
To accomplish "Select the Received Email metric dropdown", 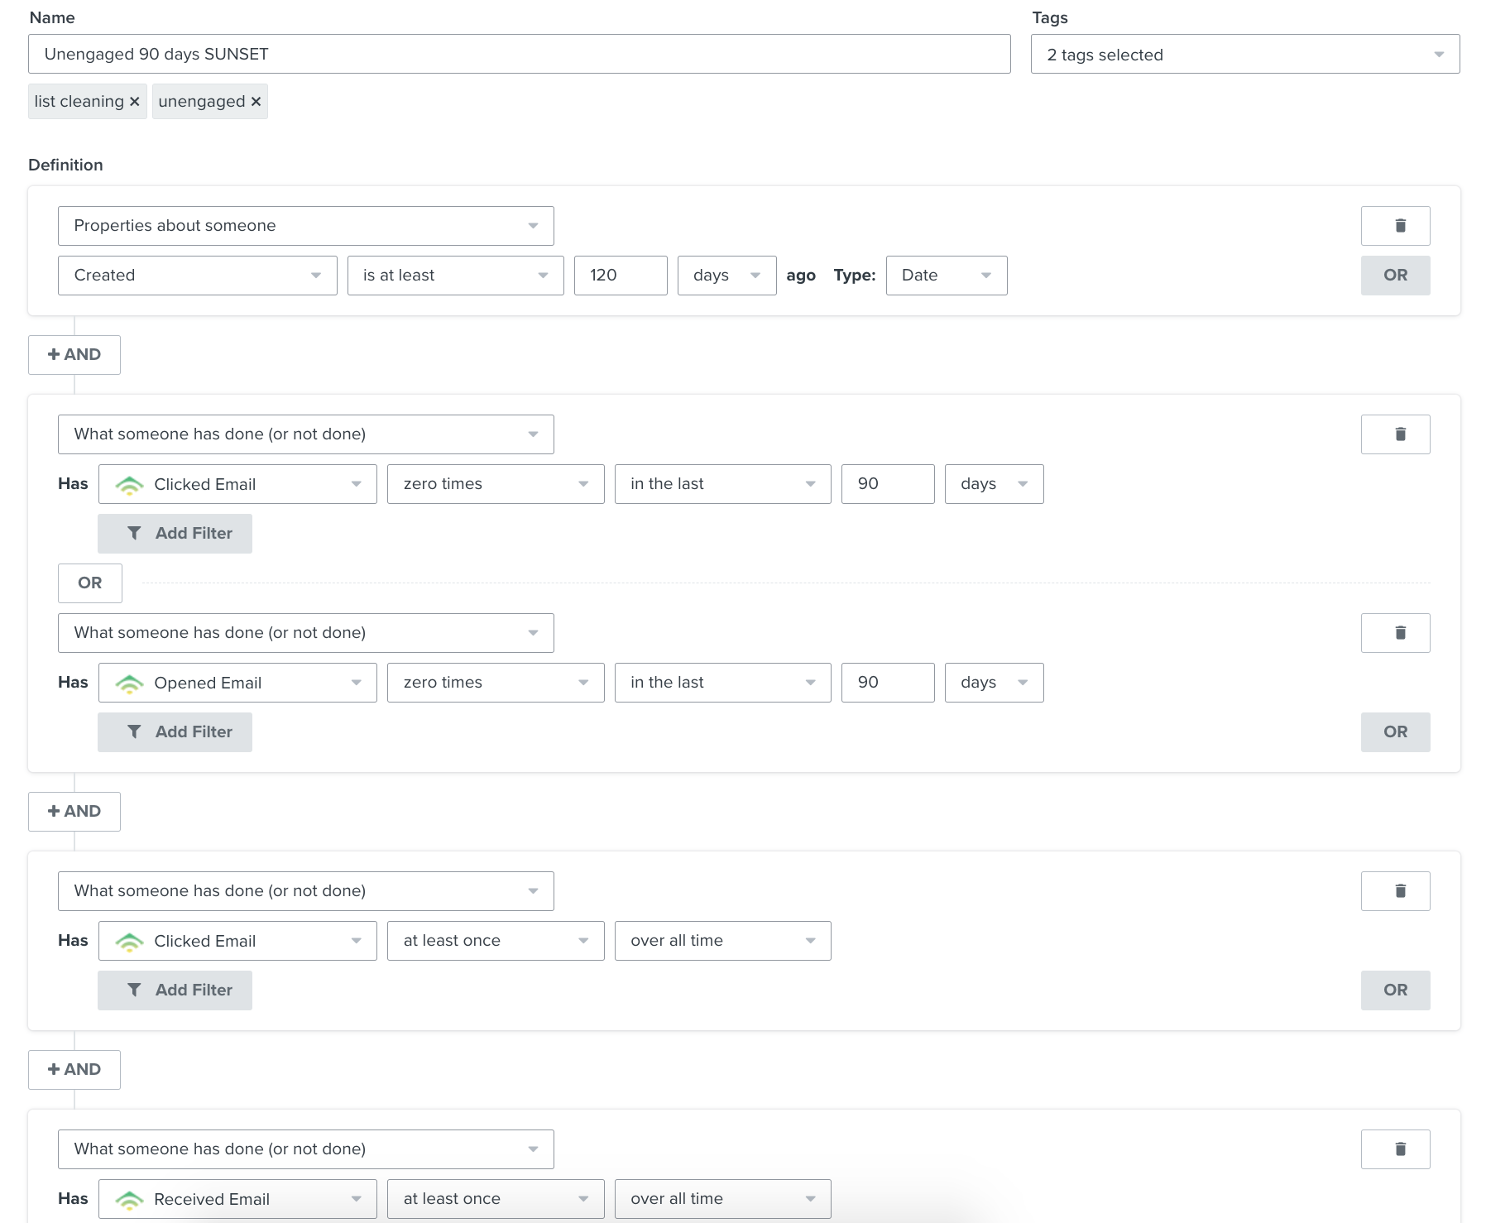I will [237, 1199].
